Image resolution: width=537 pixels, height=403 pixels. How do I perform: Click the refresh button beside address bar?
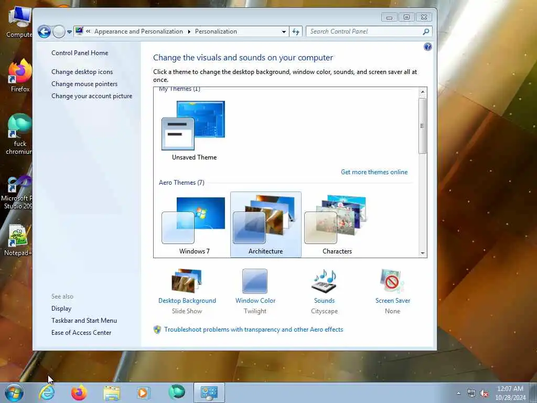tap(296, 31)
